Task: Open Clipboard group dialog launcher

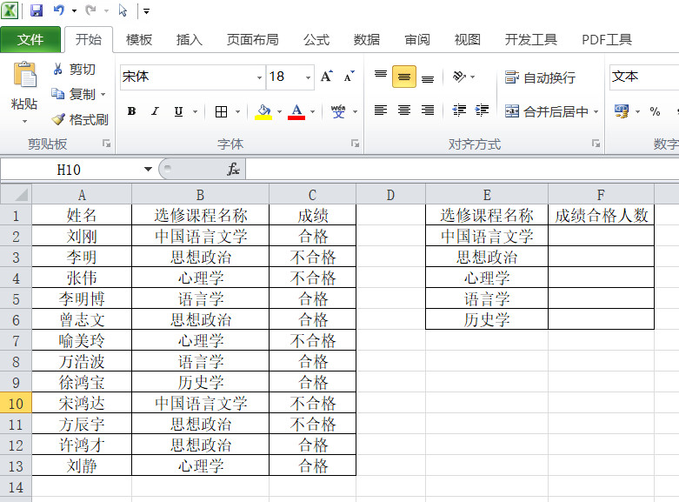Action: tap(106, 144)
